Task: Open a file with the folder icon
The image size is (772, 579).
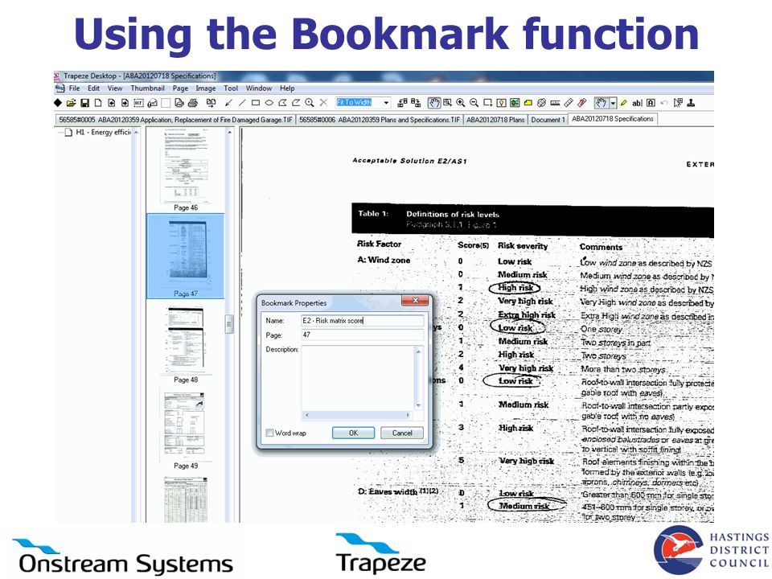Action: [72, 103]
